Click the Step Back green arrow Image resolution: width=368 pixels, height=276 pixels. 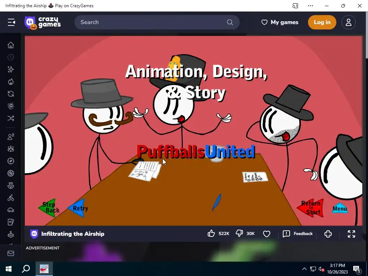coord(50,207)
